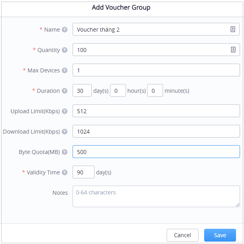Click the autofill icon inside Quantity field

[233, 50]
